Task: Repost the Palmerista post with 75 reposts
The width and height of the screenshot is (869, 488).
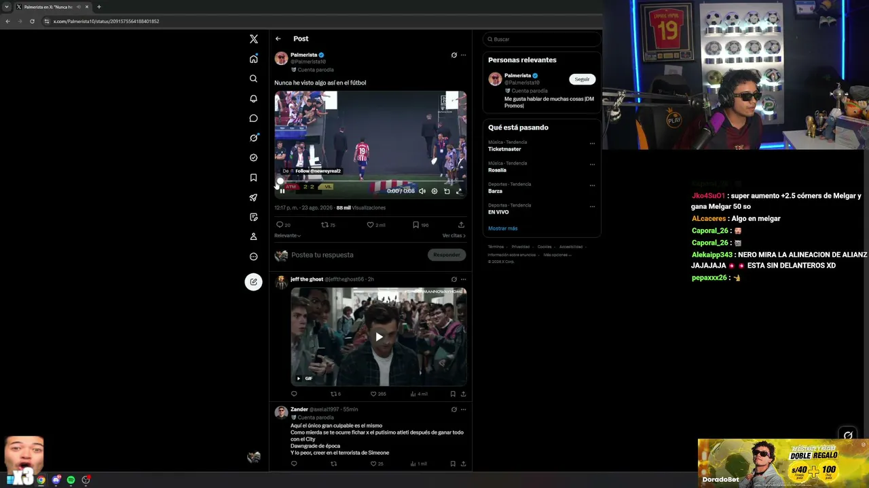Action: pos(328,225)
